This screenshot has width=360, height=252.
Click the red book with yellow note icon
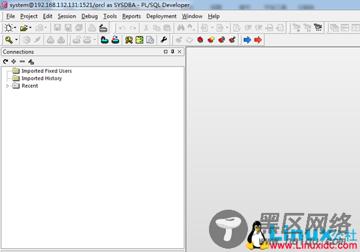[211, 40]
